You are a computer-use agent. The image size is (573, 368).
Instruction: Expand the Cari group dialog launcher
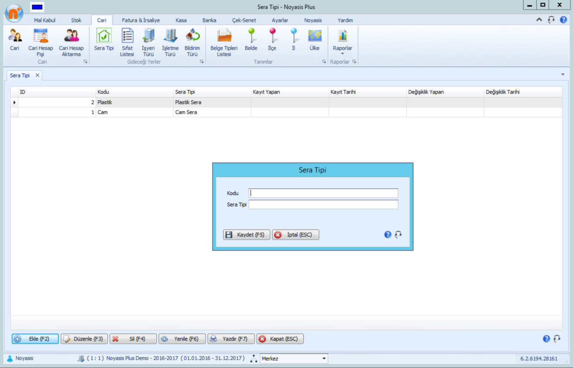point(85,62)
